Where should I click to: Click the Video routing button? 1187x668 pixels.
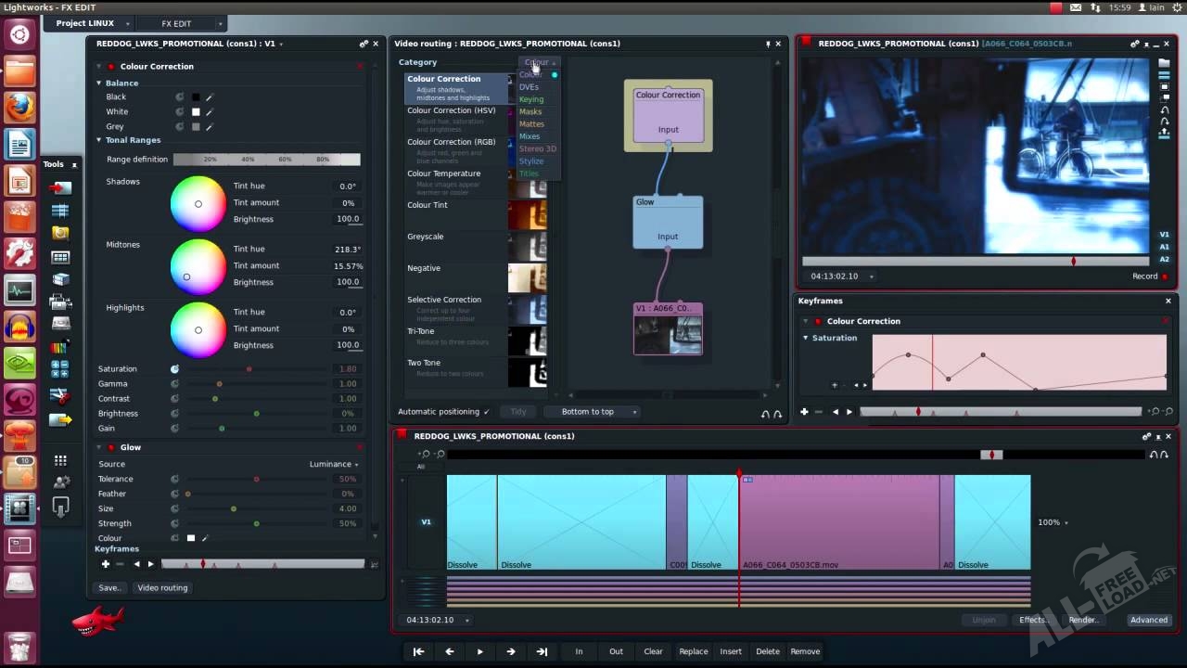tap(162, 587)
